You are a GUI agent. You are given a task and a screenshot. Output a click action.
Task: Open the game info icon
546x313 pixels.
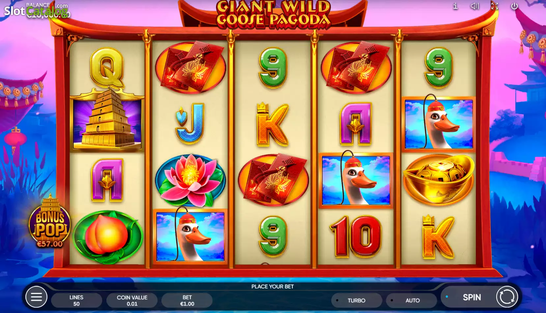[455, 6]
